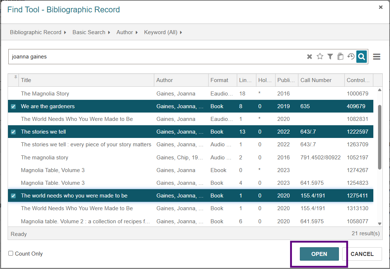Open the Author search field dropdown

(127, 32)
